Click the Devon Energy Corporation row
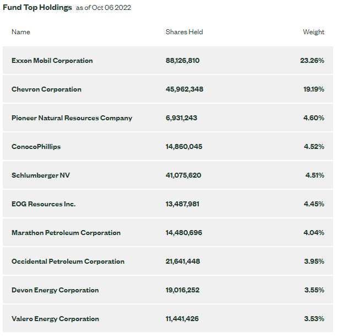The image size is (337, 336). [55, 290]
